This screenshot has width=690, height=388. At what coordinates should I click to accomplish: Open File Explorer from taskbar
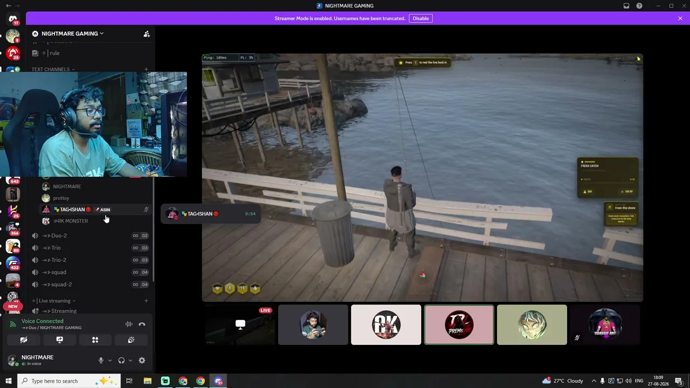[x=147, y=381]
